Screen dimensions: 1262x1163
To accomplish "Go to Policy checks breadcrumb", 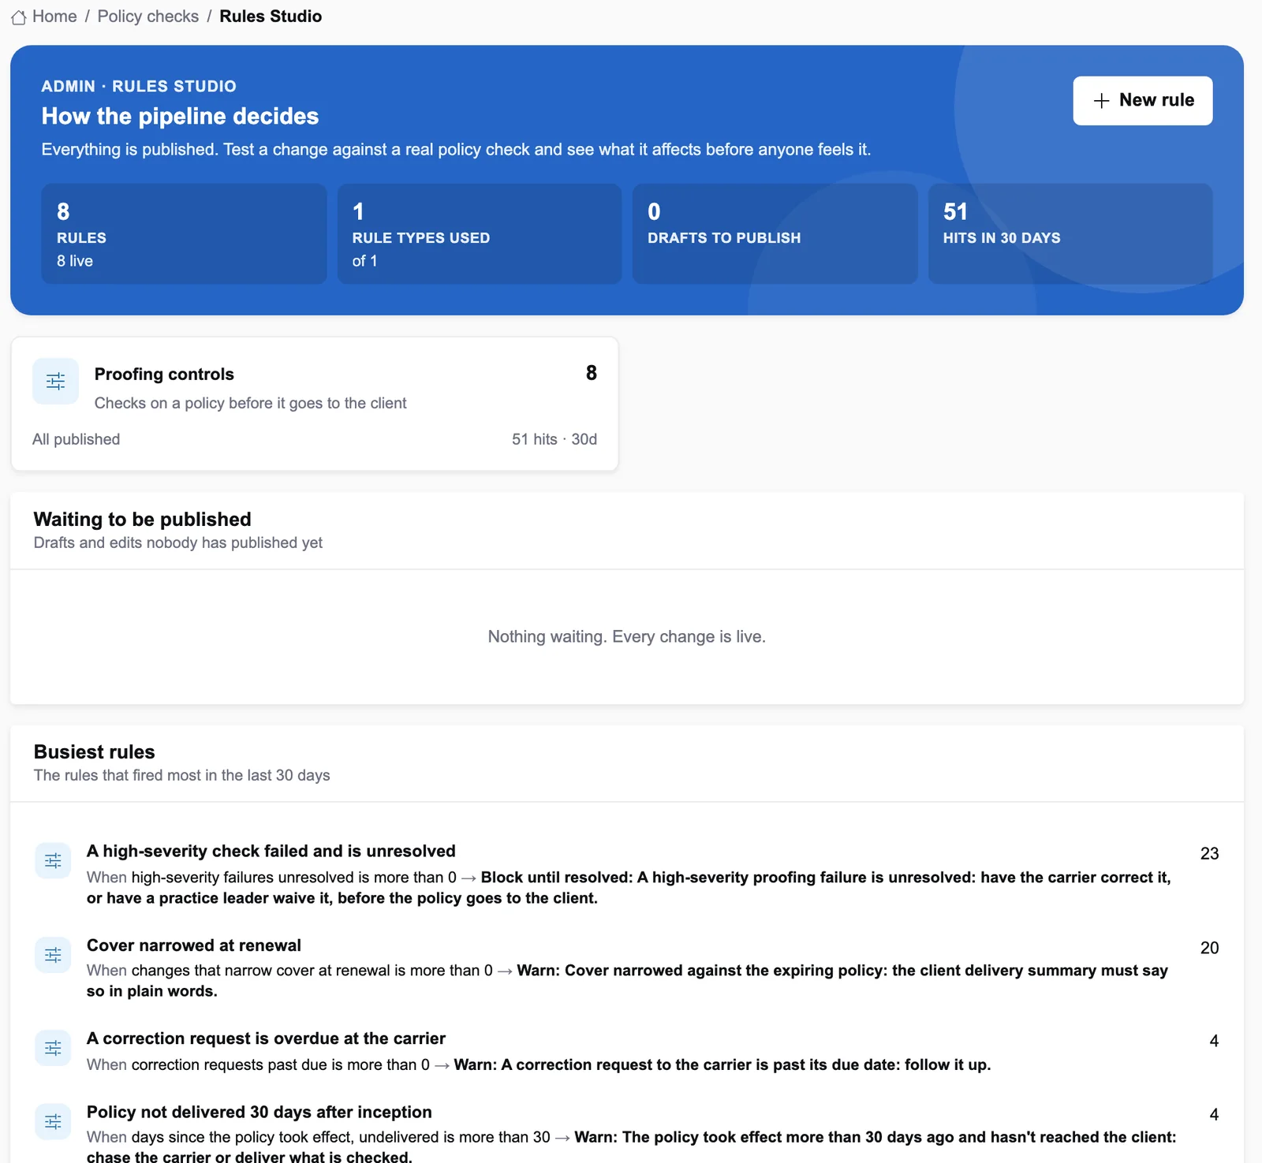I will tap(148, 17).
